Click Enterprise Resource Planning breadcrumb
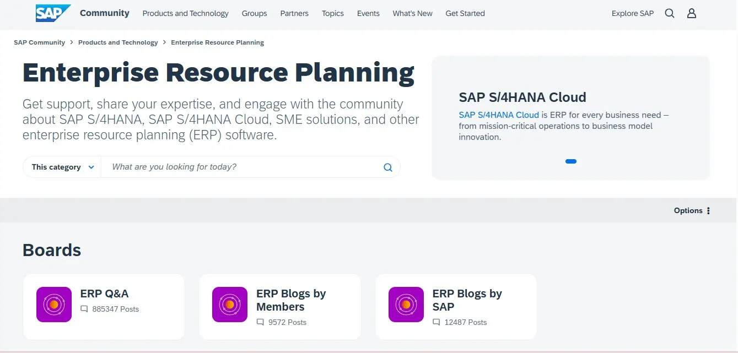The image size is (738, 353). 218,42
